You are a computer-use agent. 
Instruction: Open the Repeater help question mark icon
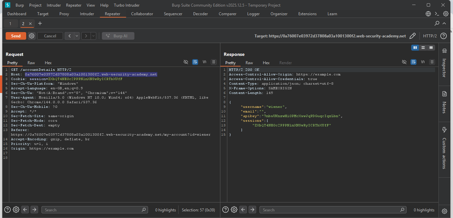(444, 36)
